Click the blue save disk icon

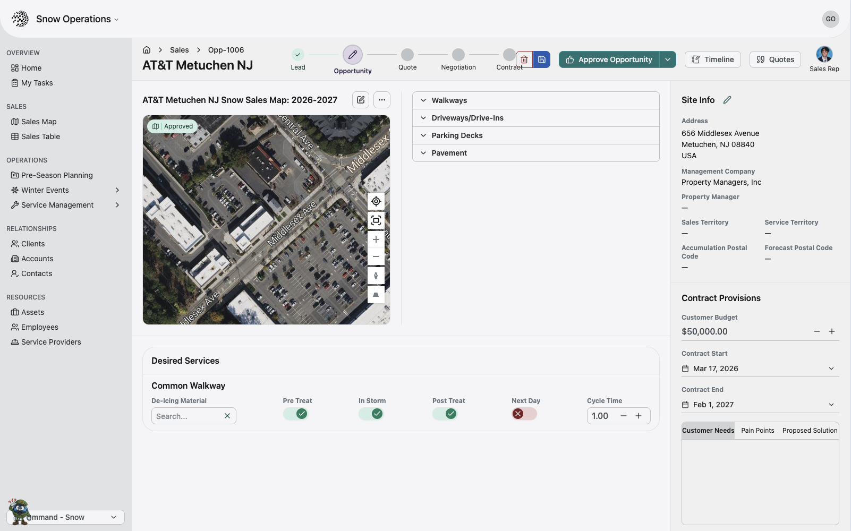click(542, 59)
